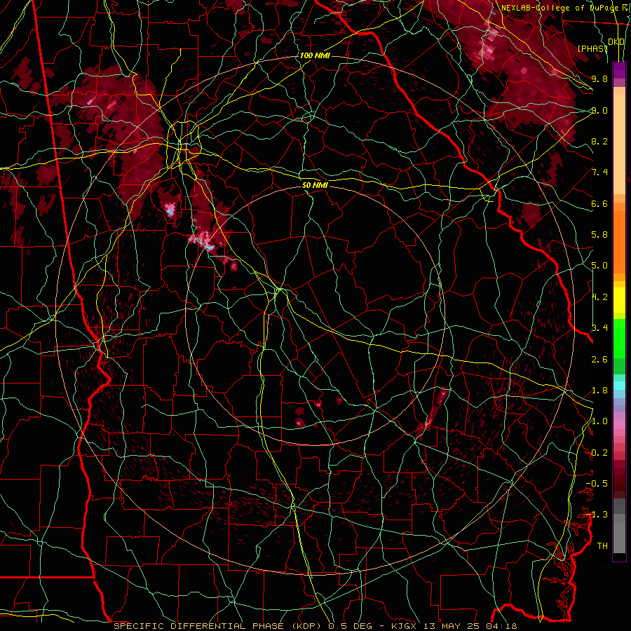Click the 5.8 value on the color scale
The image size is (631, 631).
[x=599, y=235]
